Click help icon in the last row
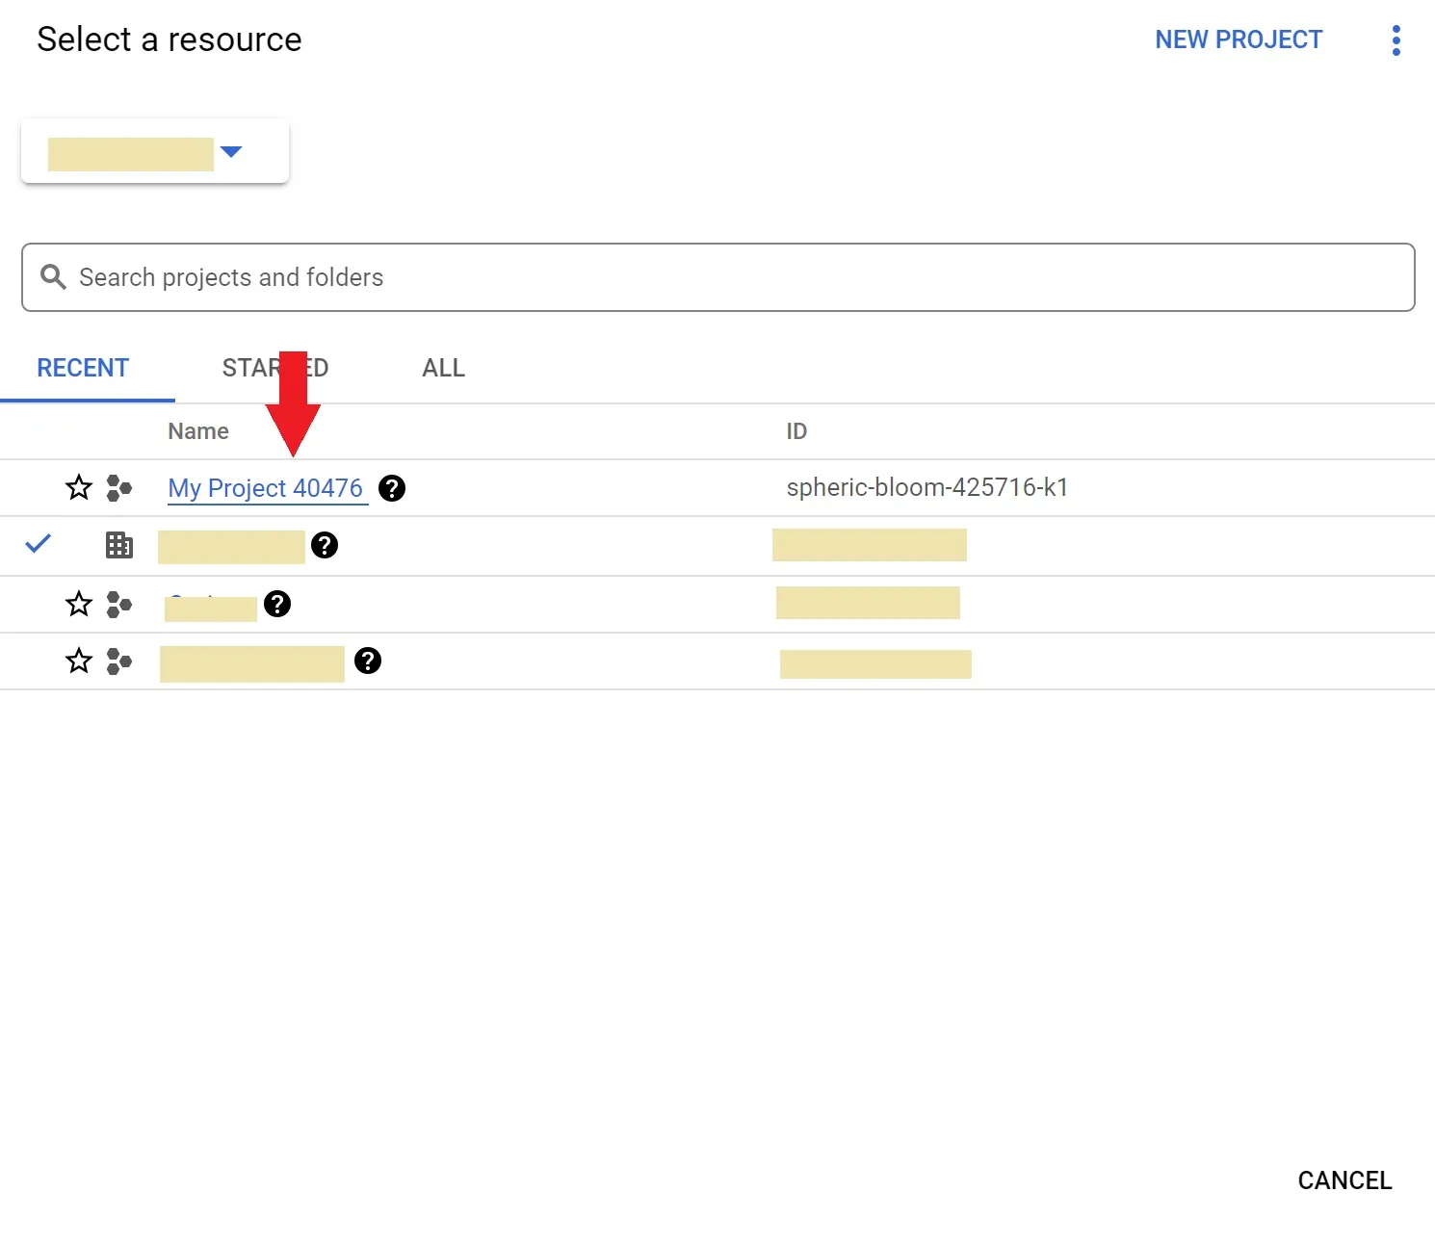The image size is (1435, 1244). (368, 661)
